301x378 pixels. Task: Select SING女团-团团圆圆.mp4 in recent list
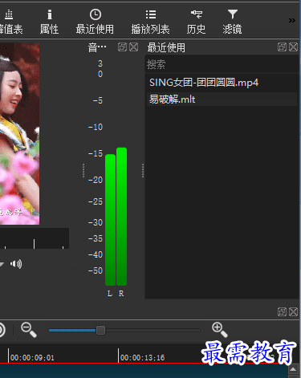222,83
